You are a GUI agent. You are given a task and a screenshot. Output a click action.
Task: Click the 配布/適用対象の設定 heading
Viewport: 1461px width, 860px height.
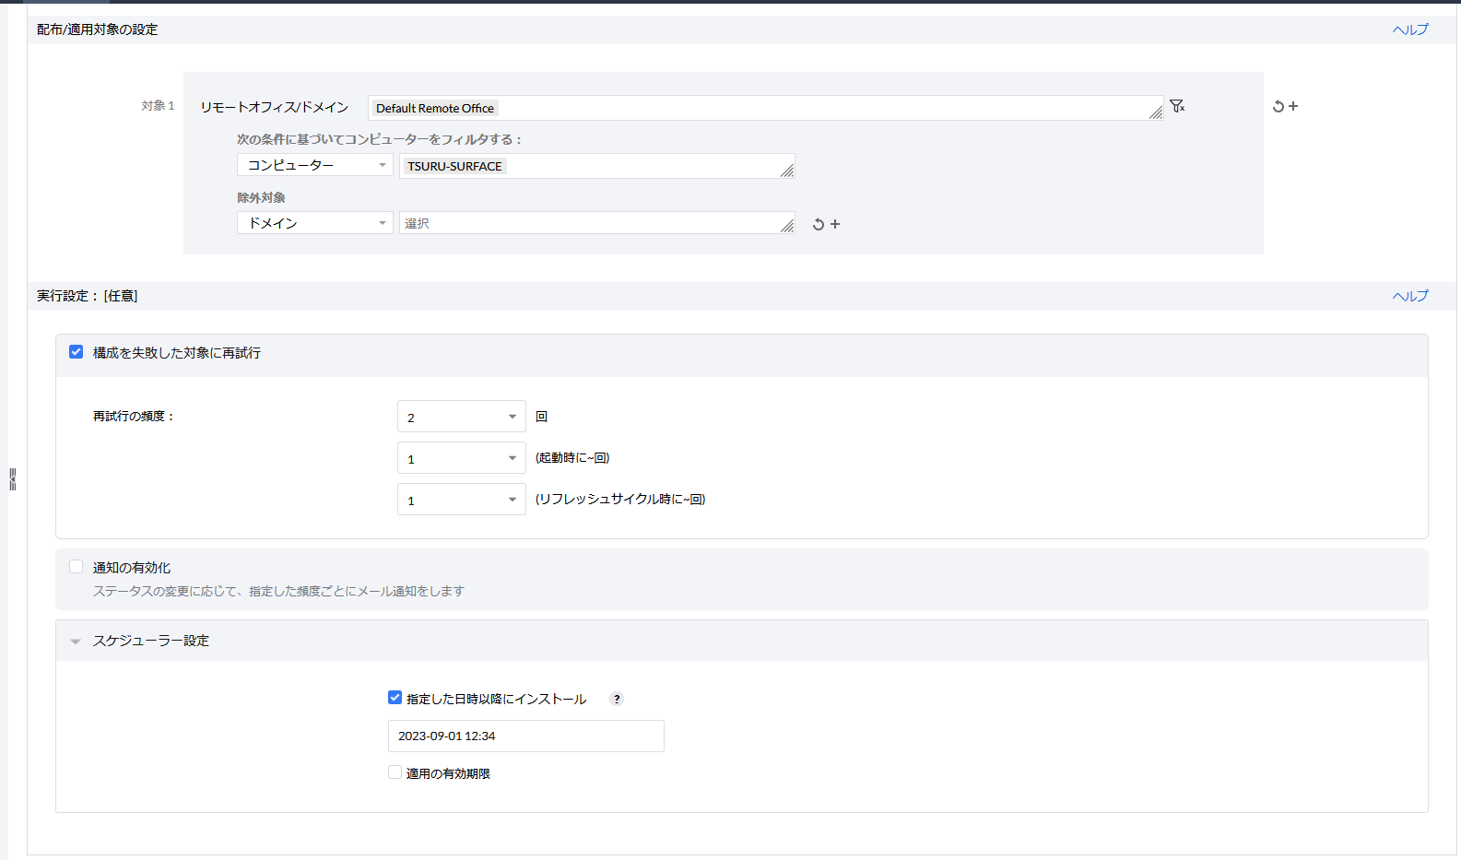[97, 29]
